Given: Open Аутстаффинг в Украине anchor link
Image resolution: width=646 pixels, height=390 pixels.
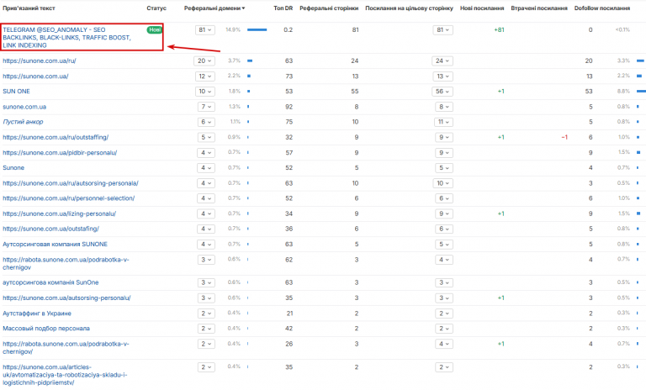Looking at the screenshot, I should pyautogui.click(x=37, y=314).
